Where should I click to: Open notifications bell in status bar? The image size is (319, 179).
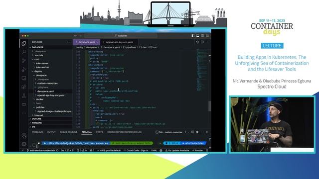coord(207,150)
